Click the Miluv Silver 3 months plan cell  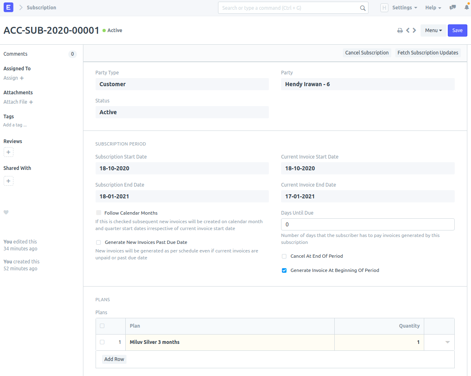point(230,342)
